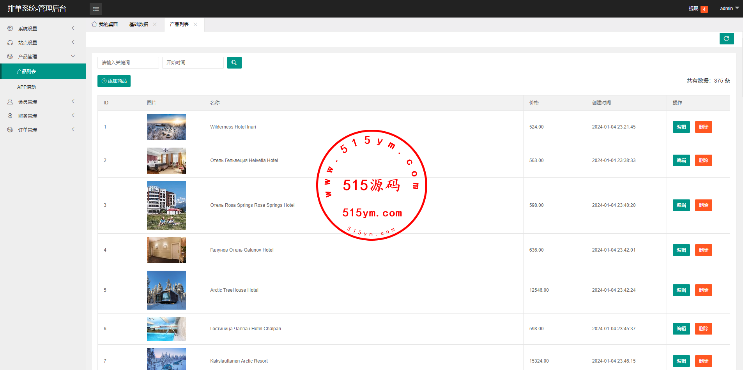Delete the Arctic TreeHouse Hotel row

point(703,290)
